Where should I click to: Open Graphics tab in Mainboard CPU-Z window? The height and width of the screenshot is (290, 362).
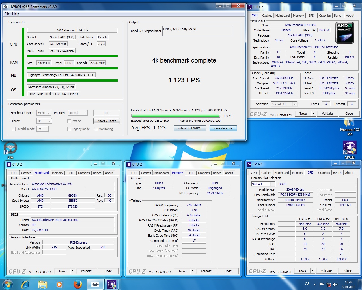pos(84,173)
